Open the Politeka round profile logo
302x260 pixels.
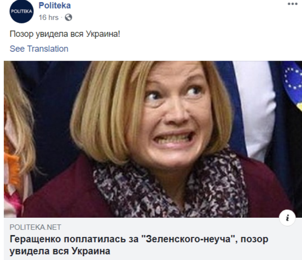[21, 12]
